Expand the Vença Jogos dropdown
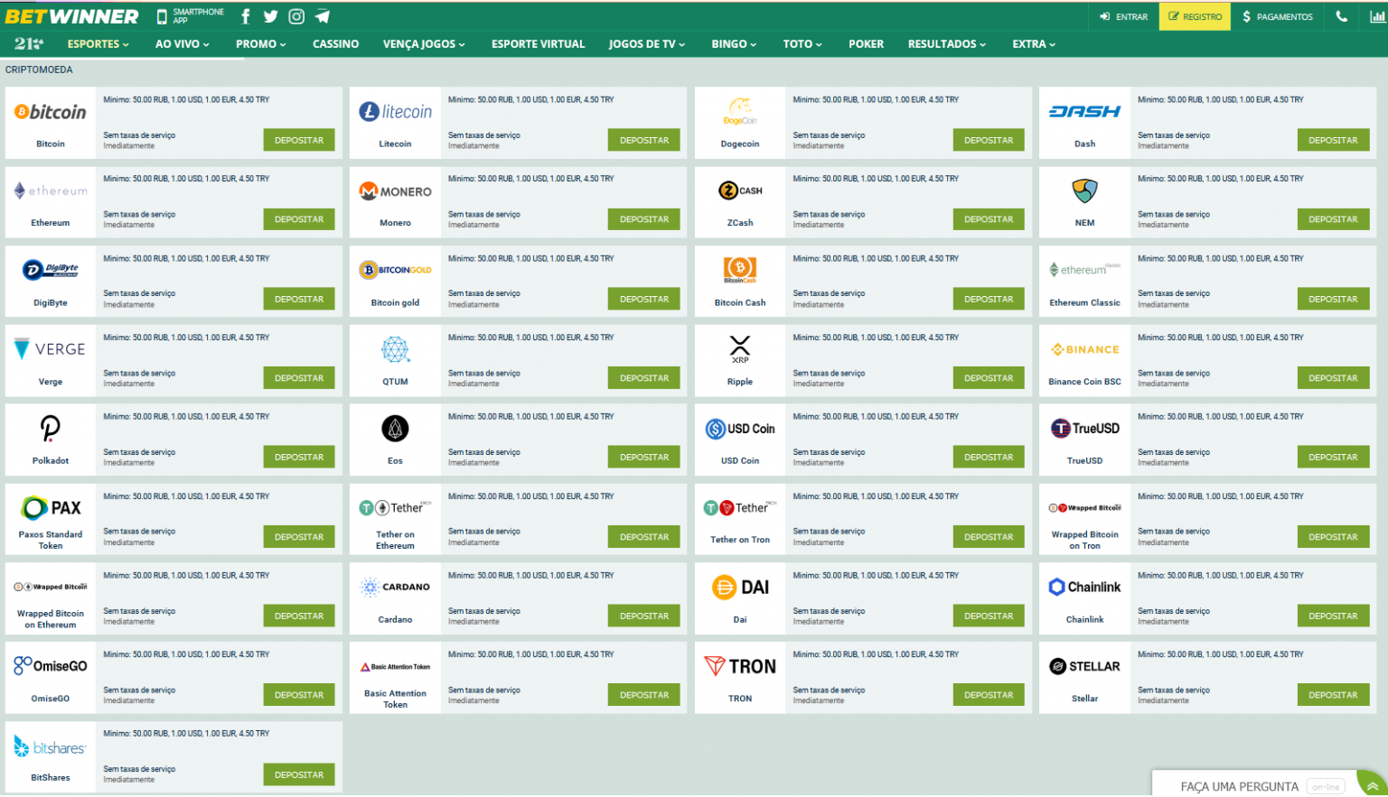The width and height of the screenshot is (1388, 797). (425, 43)
